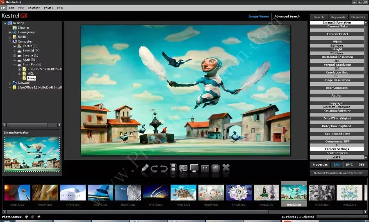Click Rebuild Thumbnails and Metadata
369x222 pixels.
click(x=339, y=173)
